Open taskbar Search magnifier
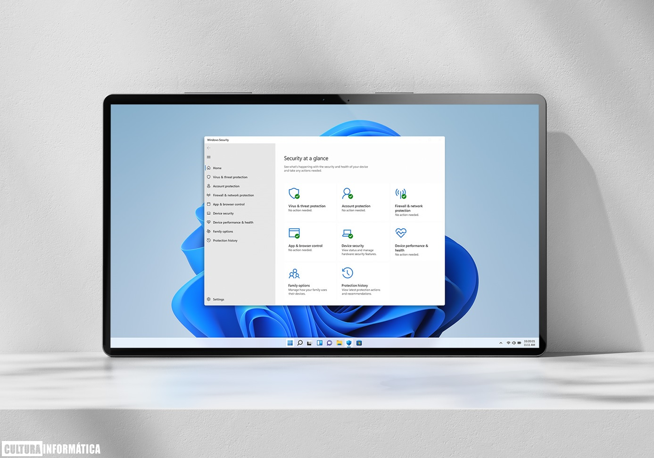 [x=300, y=343]
